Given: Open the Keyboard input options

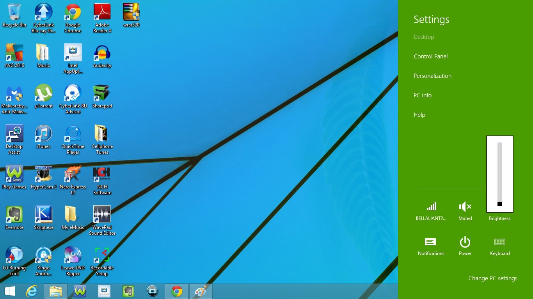Looking at the screenshot, I should click(500, 246).
